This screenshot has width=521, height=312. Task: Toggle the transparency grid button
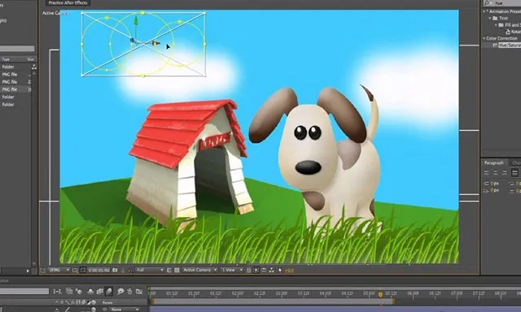[177, 271]
